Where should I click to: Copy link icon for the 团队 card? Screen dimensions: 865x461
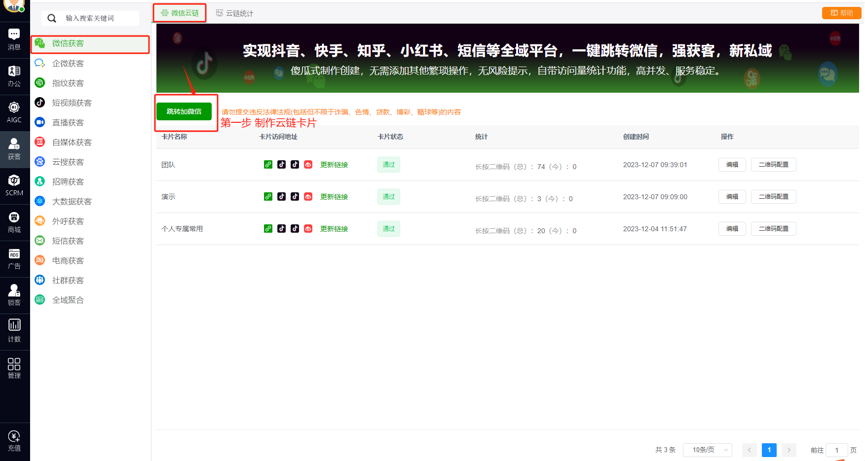268,165
